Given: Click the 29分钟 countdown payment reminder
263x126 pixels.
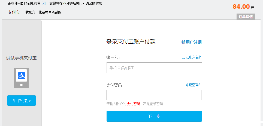Looking at the screenshot, I should [x=76, y=3].
